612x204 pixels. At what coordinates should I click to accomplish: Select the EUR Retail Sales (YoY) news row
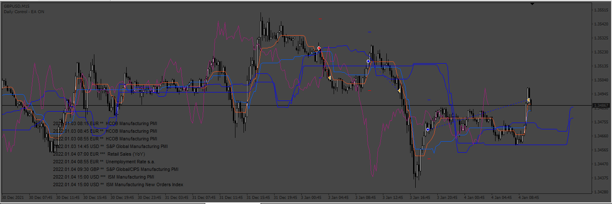tap(99, 154)
